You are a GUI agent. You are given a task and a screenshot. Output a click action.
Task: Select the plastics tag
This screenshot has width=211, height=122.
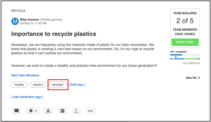tap(38, 85)
